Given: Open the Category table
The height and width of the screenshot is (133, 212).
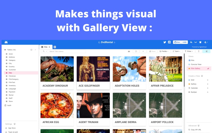Looking at the screenshot, I should 12,60.
